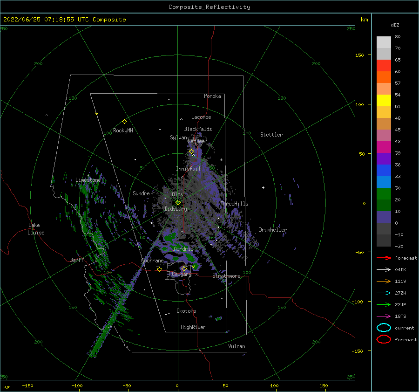Click the 2022/06/25 07:18:55 UTC Composite timestamp
419x392 pixels.
(x=64, y=20)
